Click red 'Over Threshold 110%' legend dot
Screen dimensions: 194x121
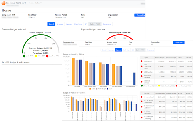point(176,86)
